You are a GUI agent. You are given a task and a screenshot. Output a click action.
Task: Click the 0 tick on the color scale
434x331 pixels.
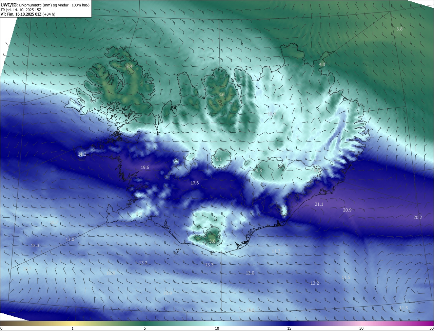pyautogui.click(x=1, y=329)
